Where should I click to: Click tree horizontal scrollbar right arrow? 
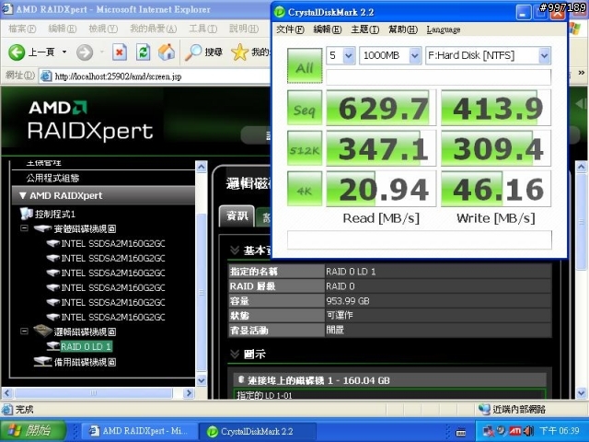tap(188, 393)
